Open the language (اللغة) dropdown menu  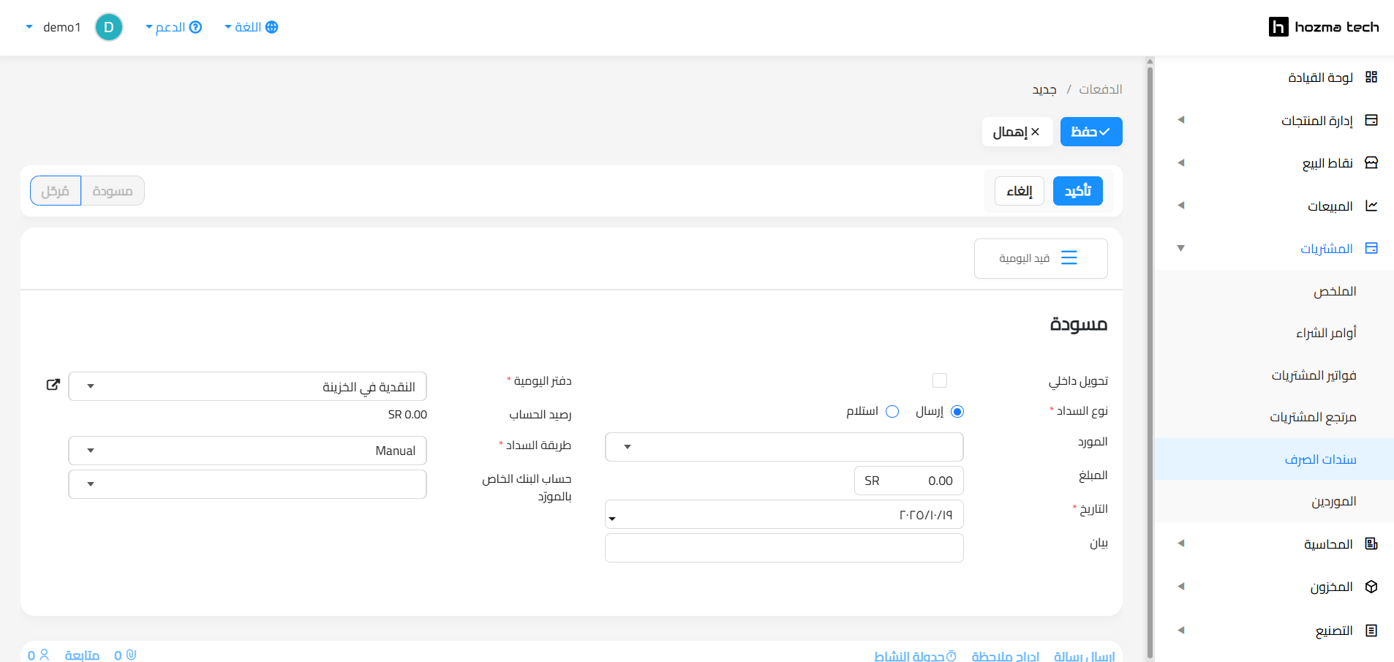pos(251,27)
